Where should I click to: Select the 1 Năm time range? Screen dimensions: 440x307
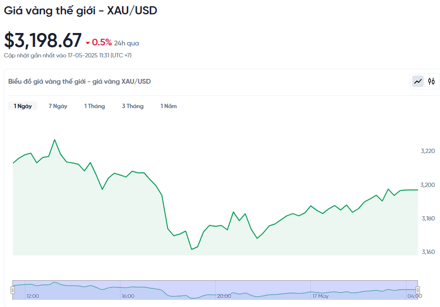click(169, 106)
